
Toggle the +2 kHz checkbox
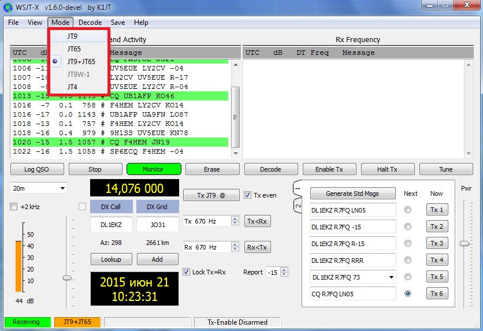tap(14, 207)
